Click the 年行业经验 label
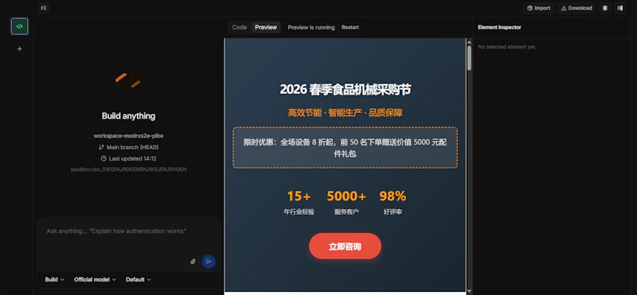This screenshot has height=295, width=637. pos(299,212)
